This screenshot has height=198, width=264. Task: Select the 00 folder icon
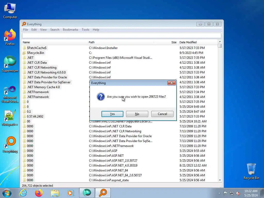pyautogui.click(x=24, y=121)
